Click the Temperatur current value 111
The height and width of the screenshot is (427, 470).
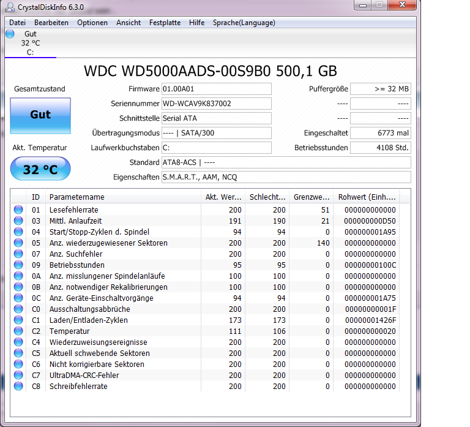[x=235, y=331]
